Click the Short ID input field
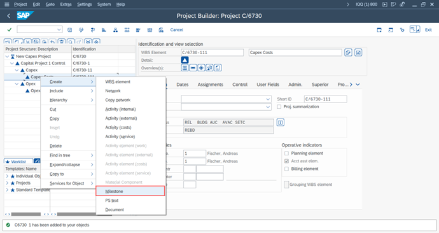This screenshot has width=439, height=233. 325,99
